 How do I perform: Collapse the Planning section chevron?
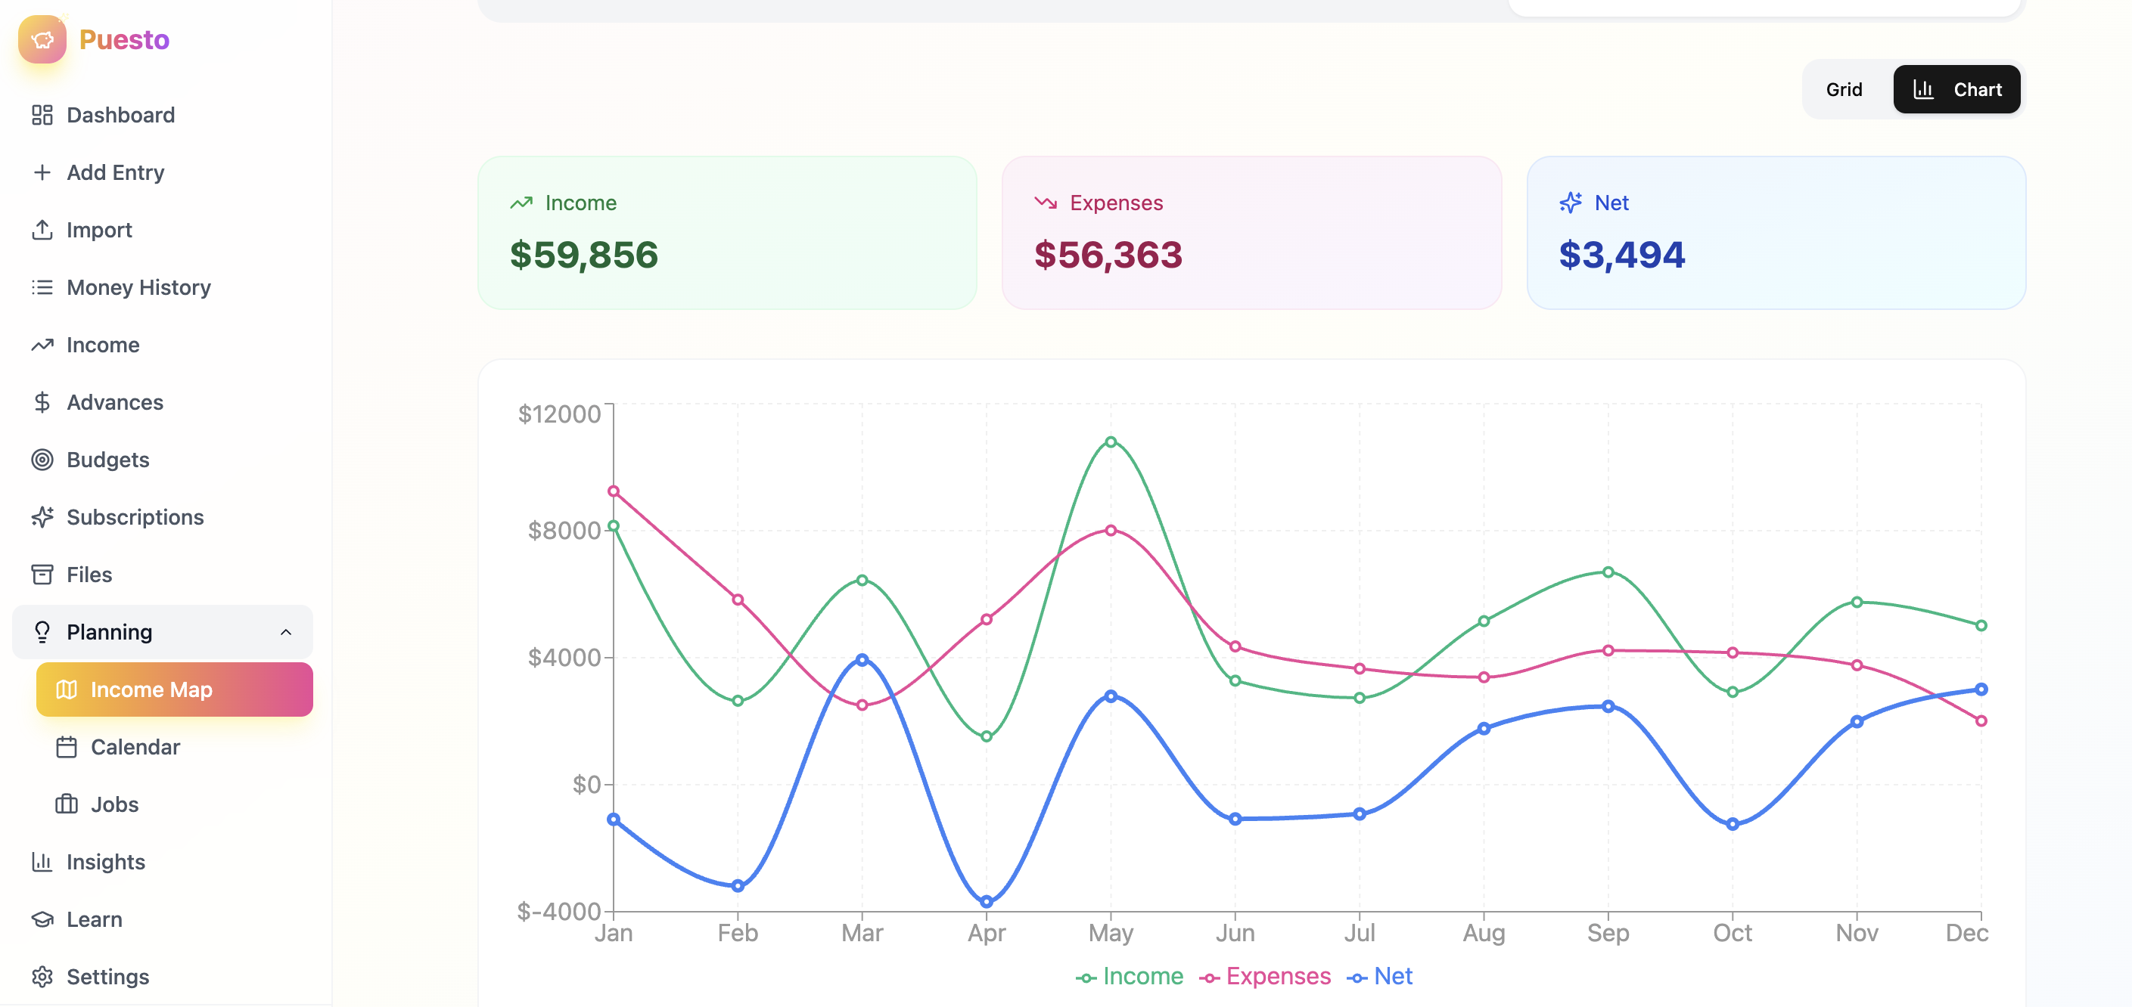point(285,633)
